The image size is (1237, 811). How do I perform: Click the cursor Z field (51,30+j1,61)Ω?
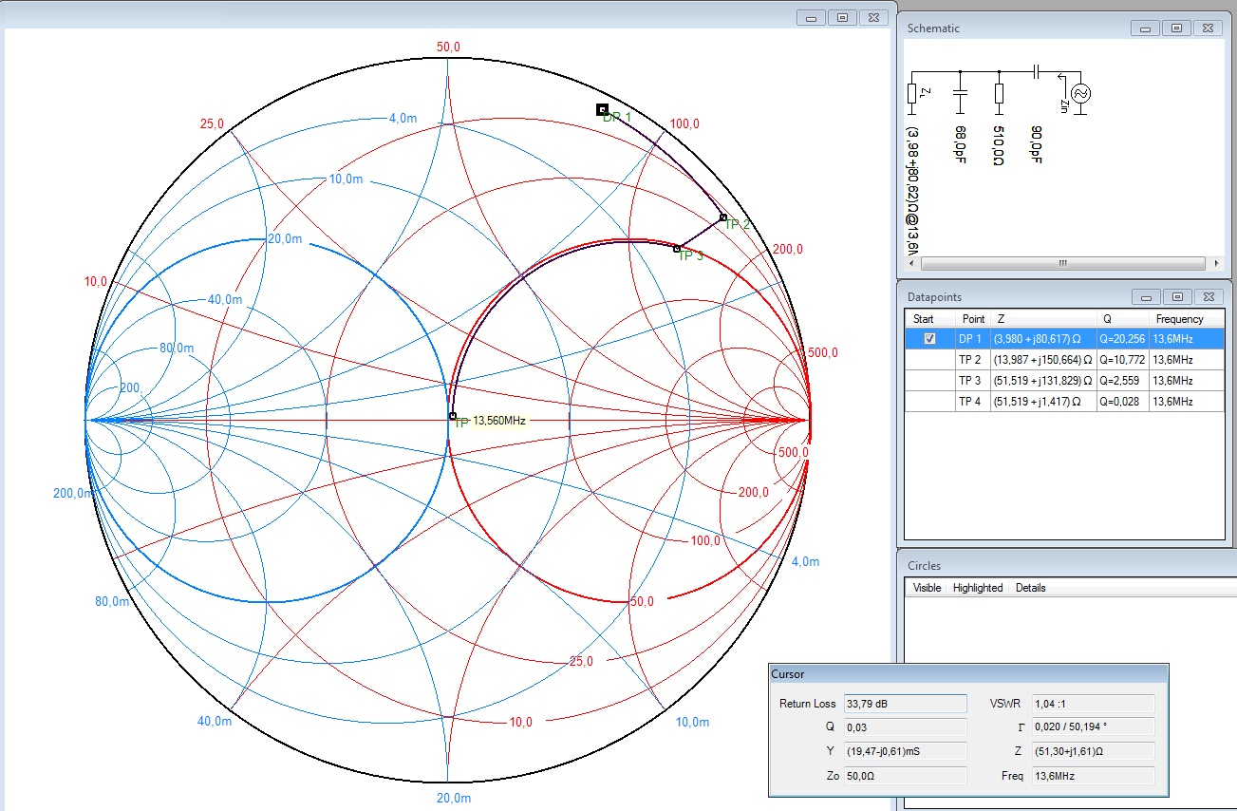(1093, 751)
